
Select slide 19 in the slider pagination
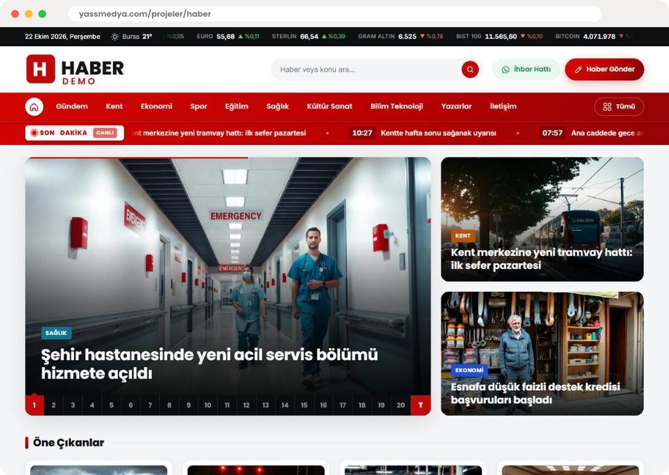point(381,405)
